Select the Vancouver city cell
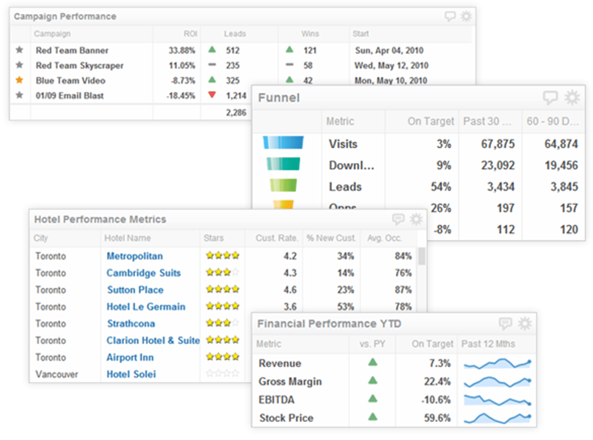Screen dimensions: 593x440 click(x=56, y=374)
